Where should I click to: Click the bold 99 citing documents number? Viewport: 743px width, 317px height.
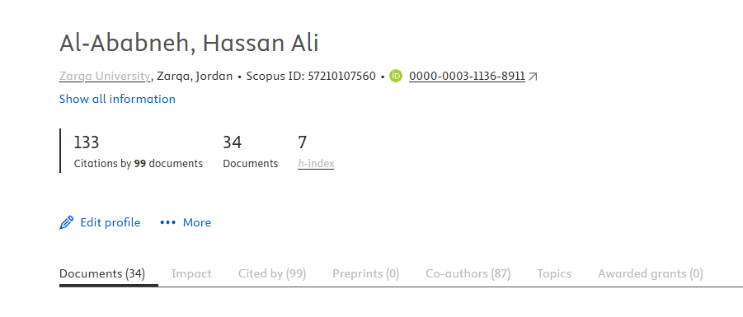140,164
